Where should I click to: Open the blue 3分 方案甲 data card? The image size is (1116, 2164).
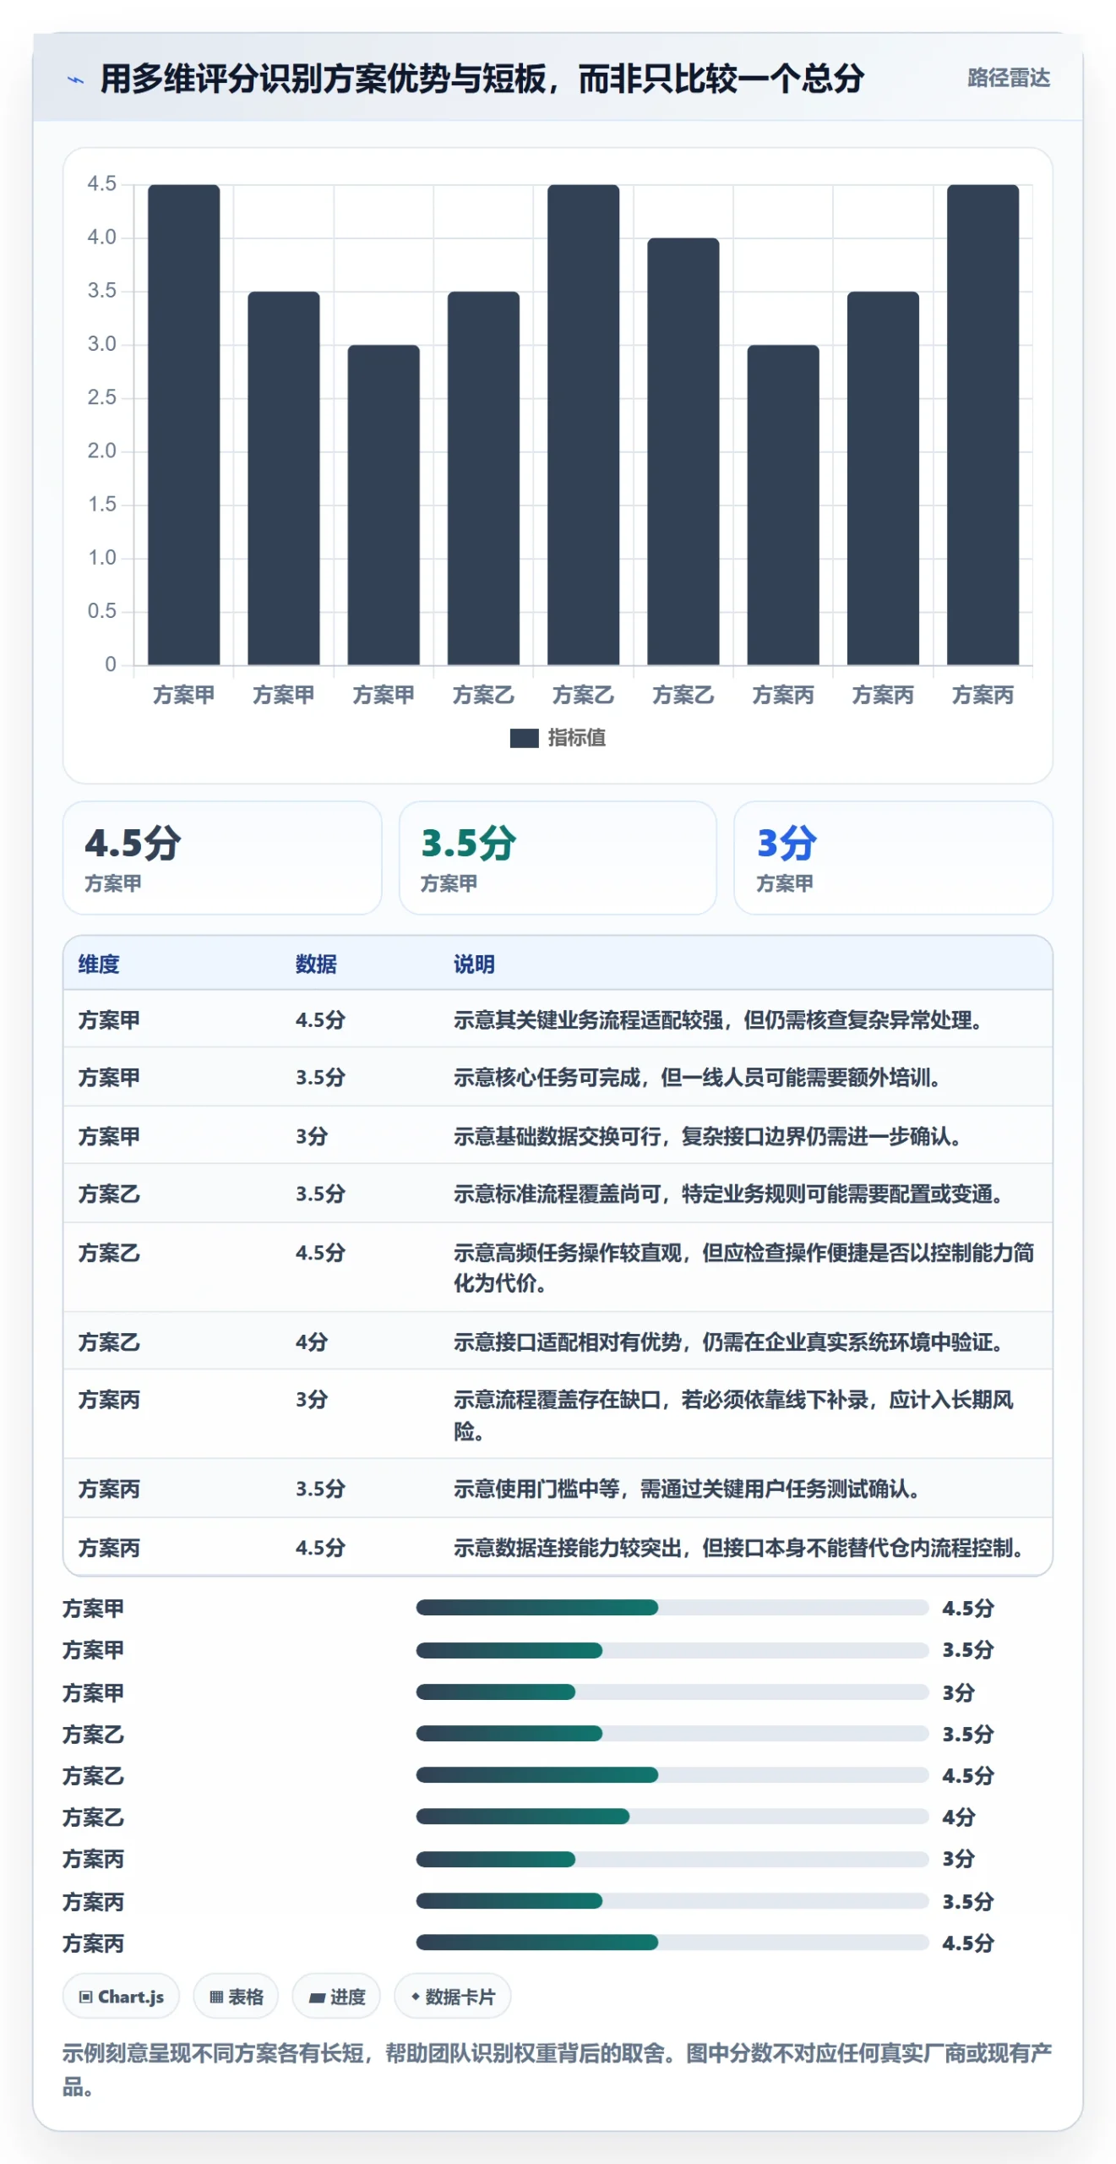[893, 858]
